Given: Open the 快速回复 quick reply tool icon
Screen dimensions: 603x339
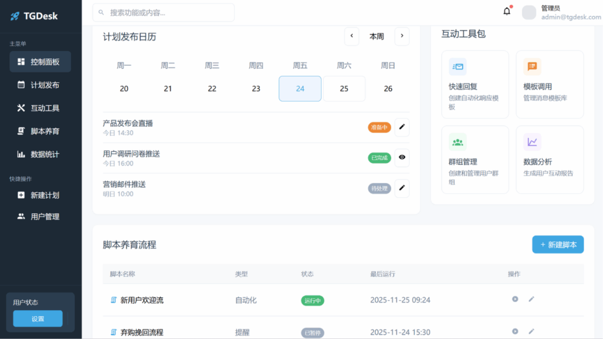Looking at the screenshot, I should [x=459, y=67].
